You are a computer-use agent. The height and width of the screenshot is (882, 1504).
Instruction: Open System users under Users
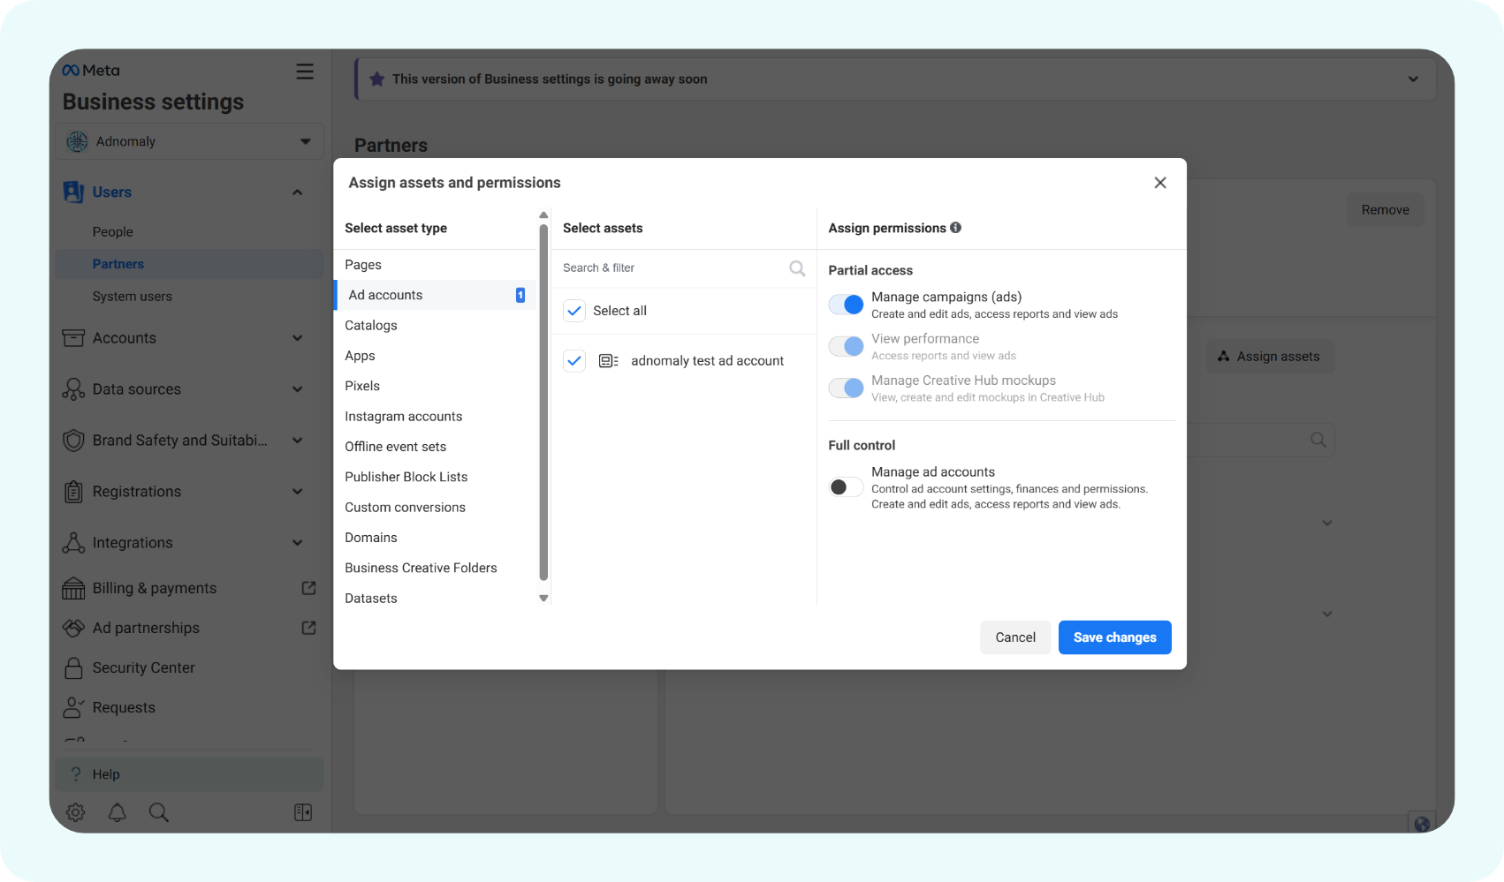133,297
